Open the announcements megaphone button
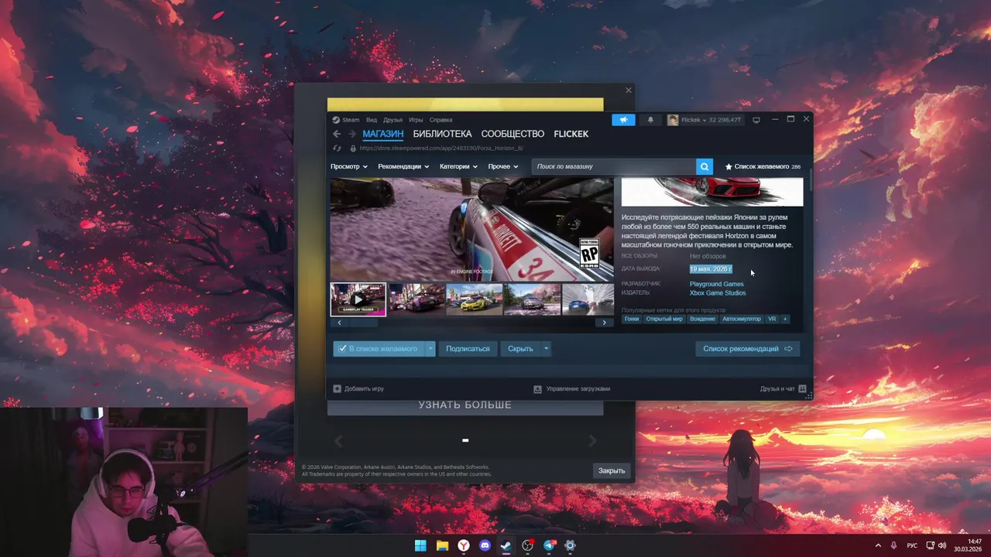The image size is (991, 557). 623,120
